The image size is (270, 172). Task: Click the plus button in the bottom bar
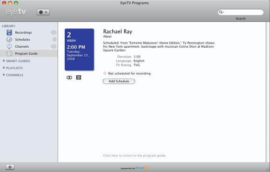tap(10, 167)
